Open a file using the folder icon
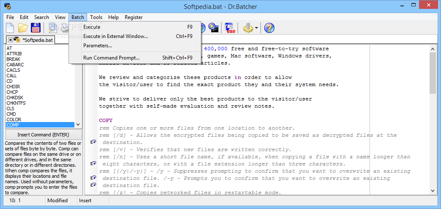Viewport: 441px width, 209px height. click(x=23, y=28)
